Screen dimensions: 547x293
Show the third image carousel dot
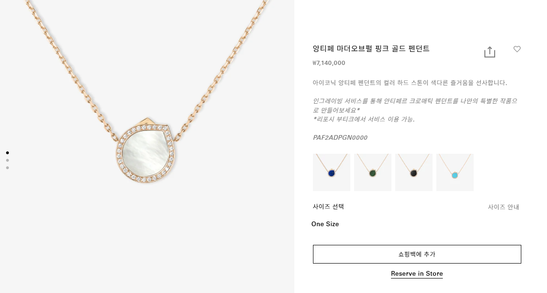(x=7, y=168)
